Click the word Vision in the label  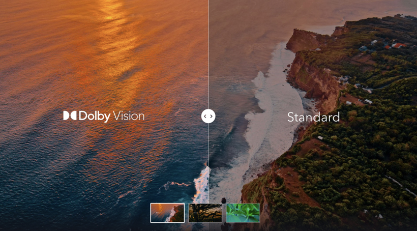click(x=129, y=116)
